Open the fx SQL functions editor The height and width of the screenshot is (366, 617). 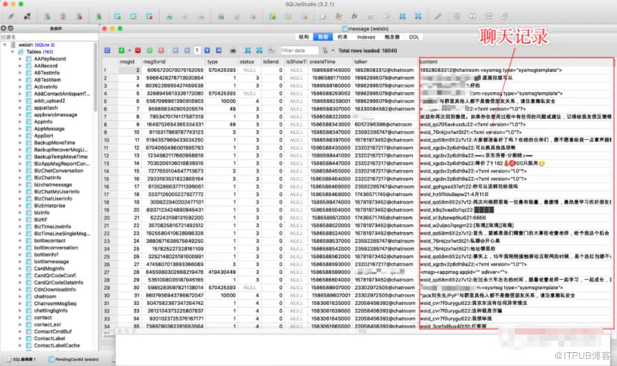354,17
